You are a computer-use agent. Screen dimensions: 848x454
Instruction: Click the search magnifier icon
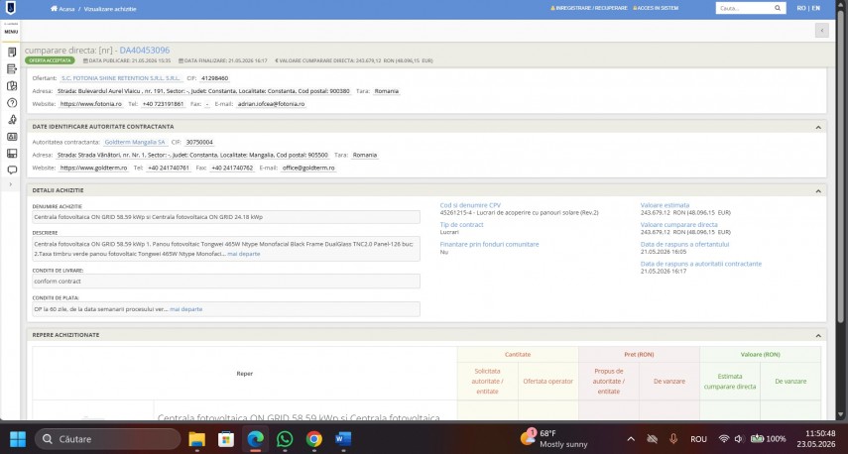click(x=778, y=8)
